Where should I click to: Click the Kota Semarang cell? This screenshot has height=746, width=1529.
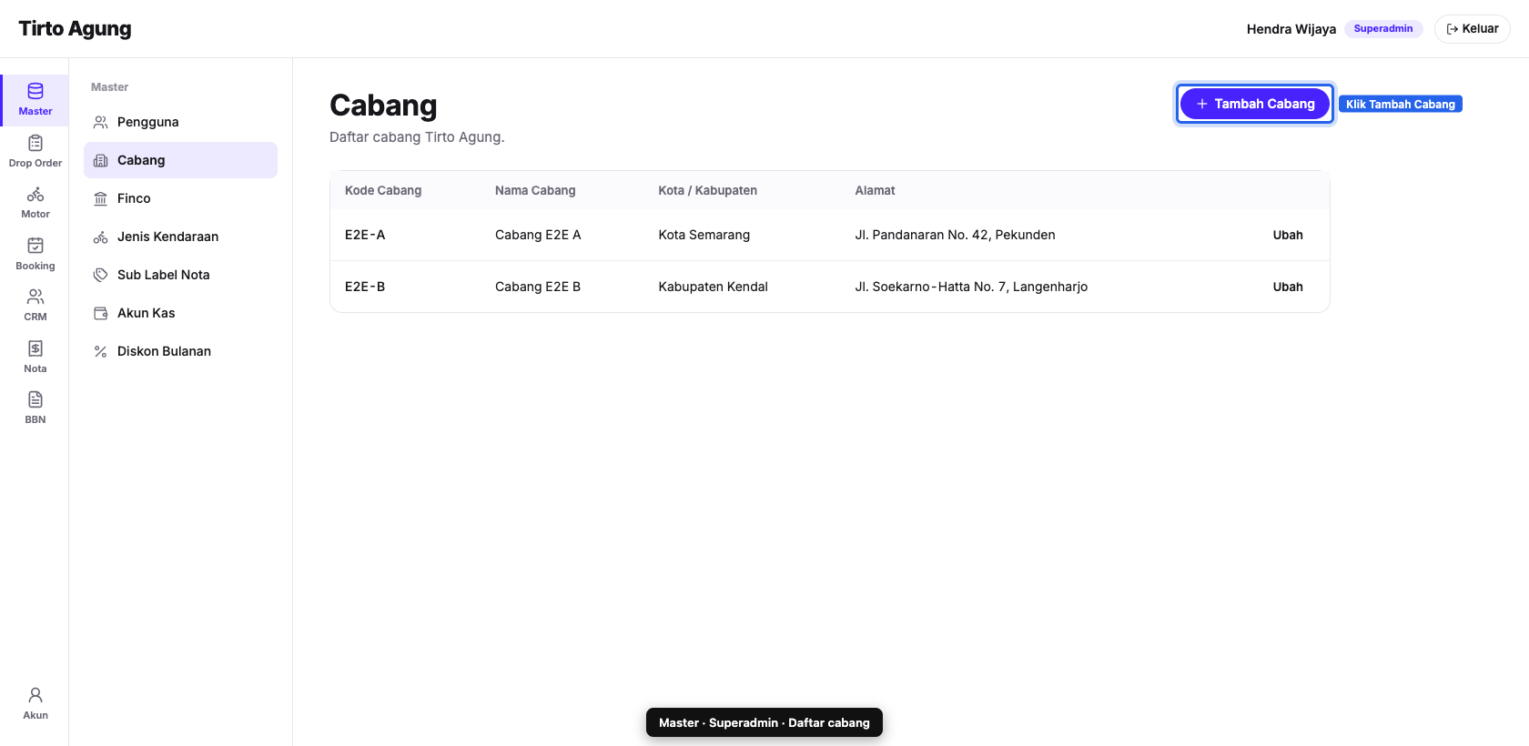704,235
